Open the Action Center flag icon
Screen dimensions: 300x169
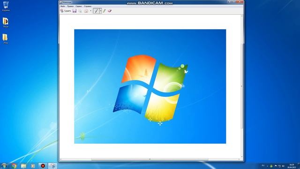(276, 166)
